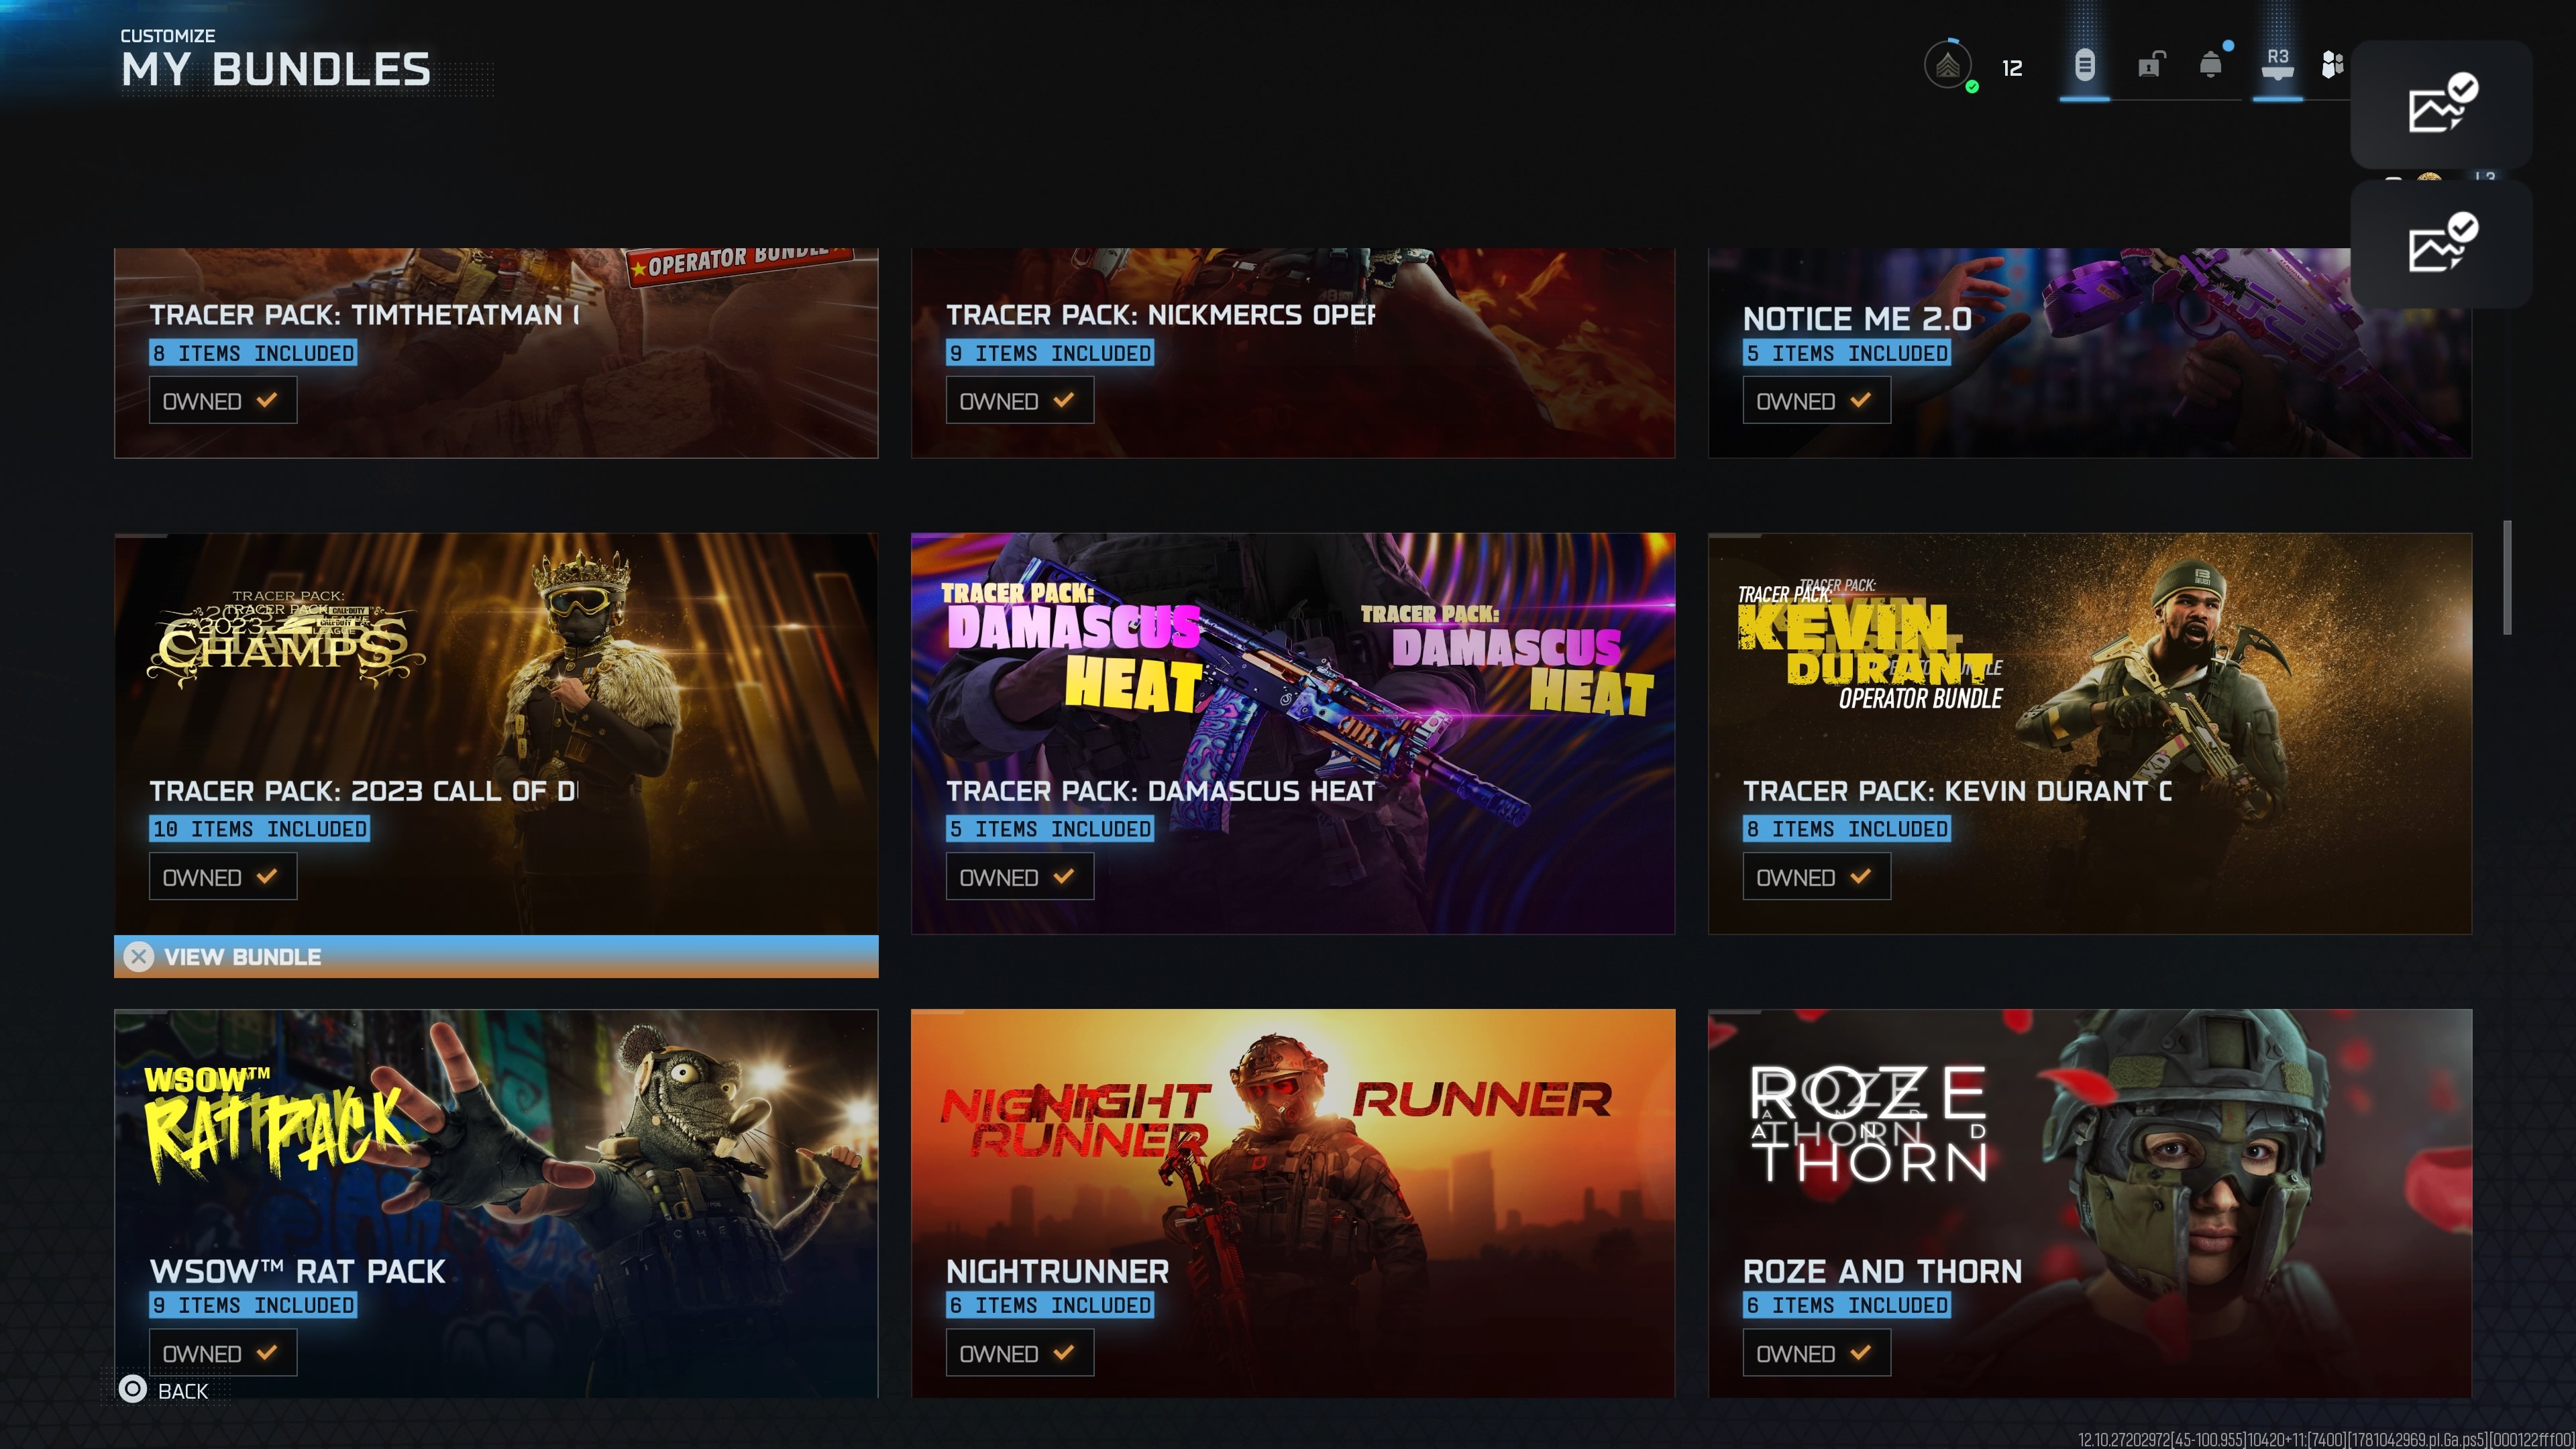This screenshot has height=1449, width=2576.
Task: Select title 'NOTICE ME 2.0'
Action: point(1857,319)
